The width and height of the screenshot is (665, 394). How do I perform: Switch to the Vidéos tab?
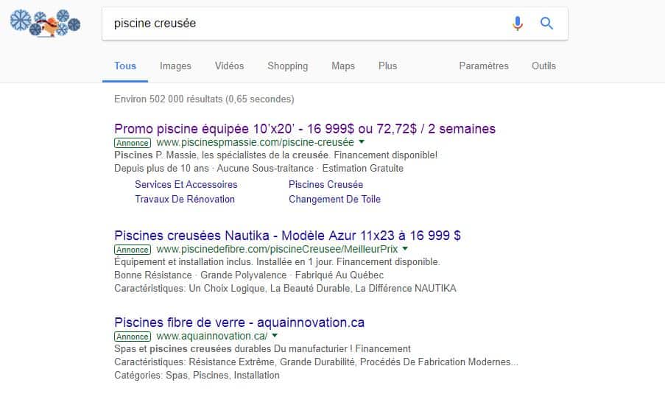click(230, 66)
